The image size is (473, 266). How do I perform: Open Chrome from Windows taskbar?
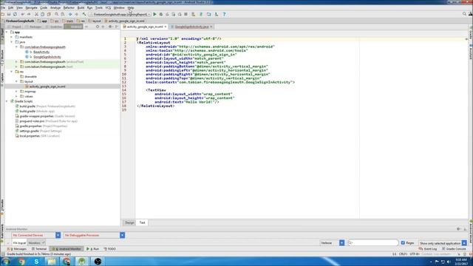pyautogui.click(x=21, y=261)
